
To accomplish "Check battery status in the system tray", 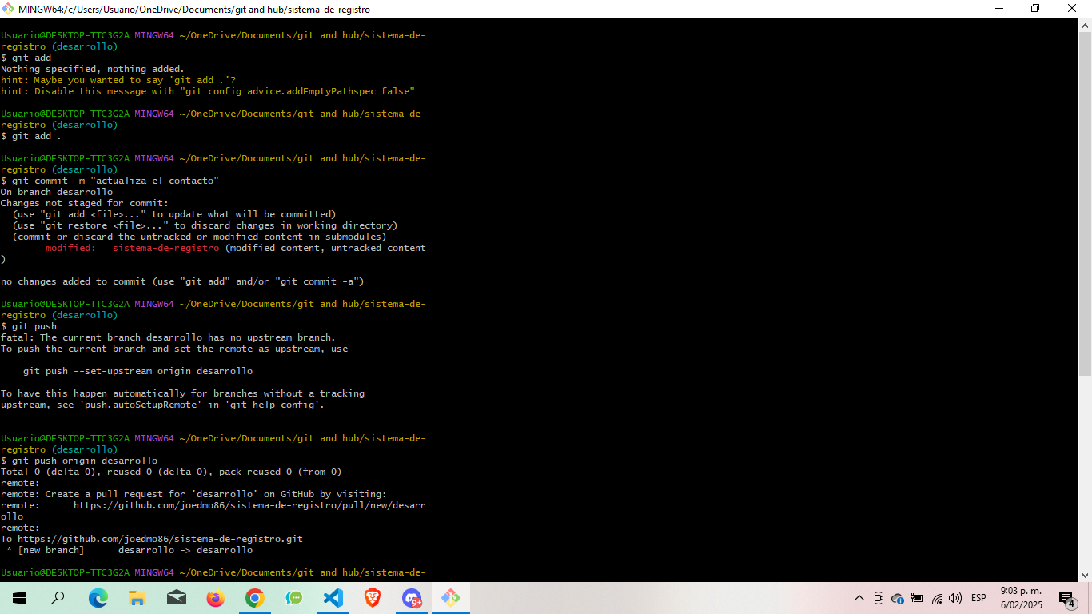I will click(x=917, y=598).
